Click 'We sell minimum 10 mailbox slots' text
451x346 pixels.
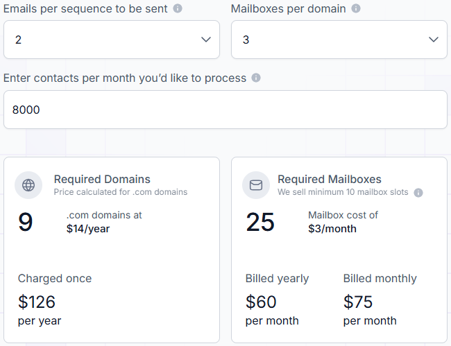coord(343,192)
